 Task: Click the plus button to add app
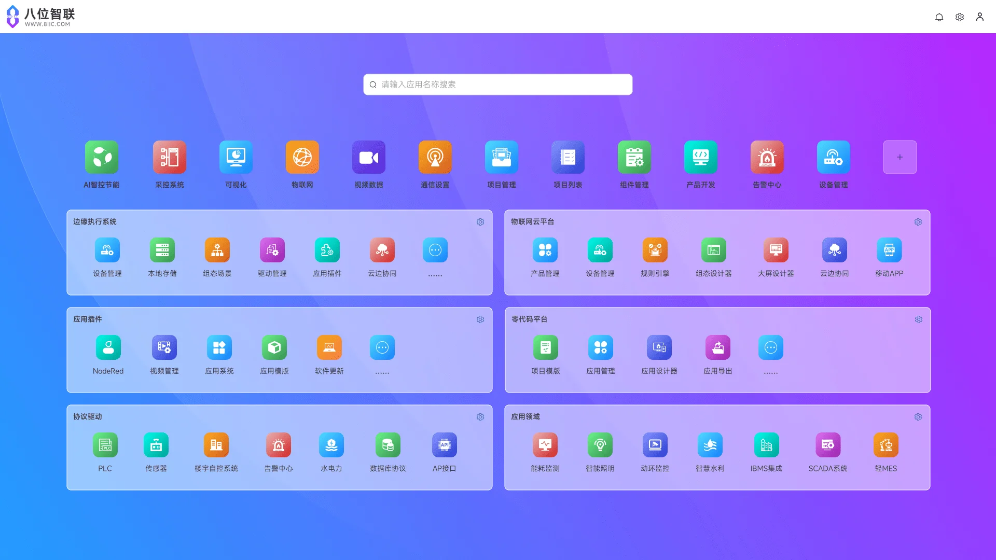[900, 157]
